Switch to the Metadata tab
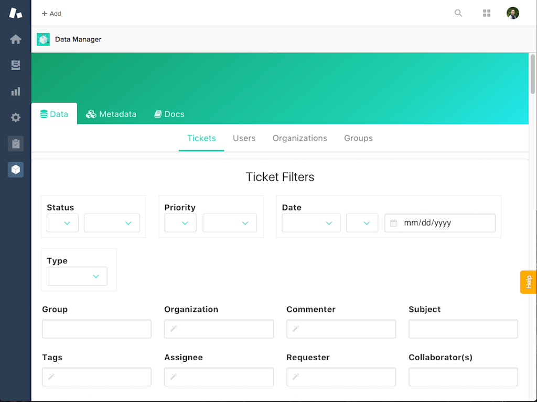Screen dimensions: 537x402 point(111,114)
